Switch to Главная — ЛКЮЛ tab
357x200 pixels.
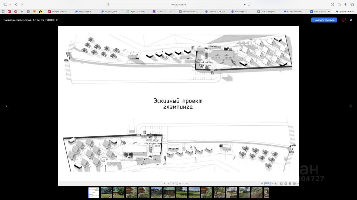[215, 12]
